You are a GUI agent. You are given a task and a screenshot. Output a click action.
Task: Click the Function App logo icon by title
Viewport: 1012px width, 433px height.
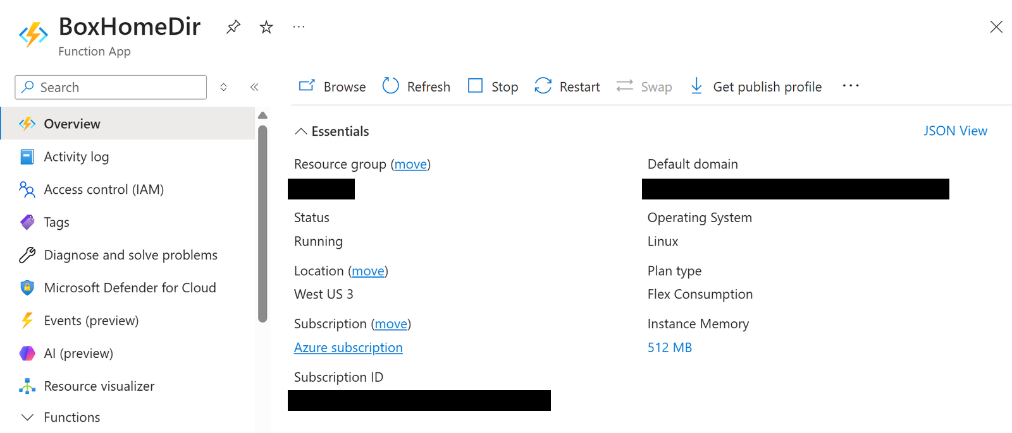point(33,35)
